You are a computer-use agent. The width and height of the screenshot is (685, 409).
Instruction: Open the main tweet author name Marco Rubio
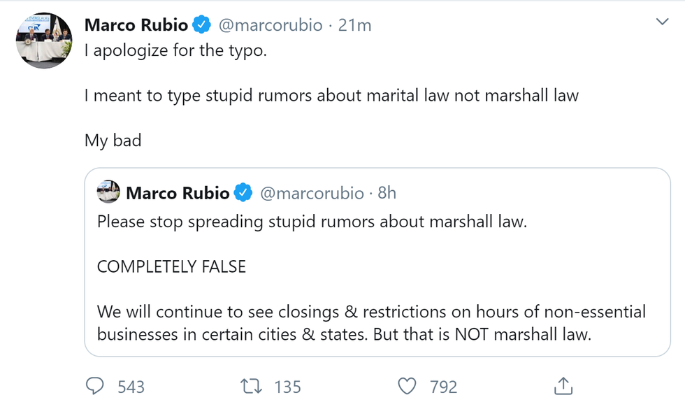point(136,26)
